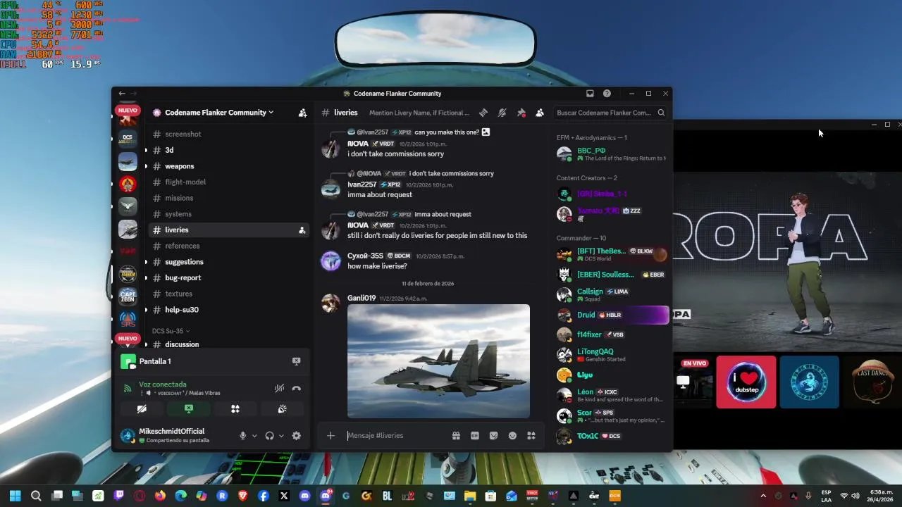Click the Voz conectada status text
902x507 pixels.
point(163,384)
